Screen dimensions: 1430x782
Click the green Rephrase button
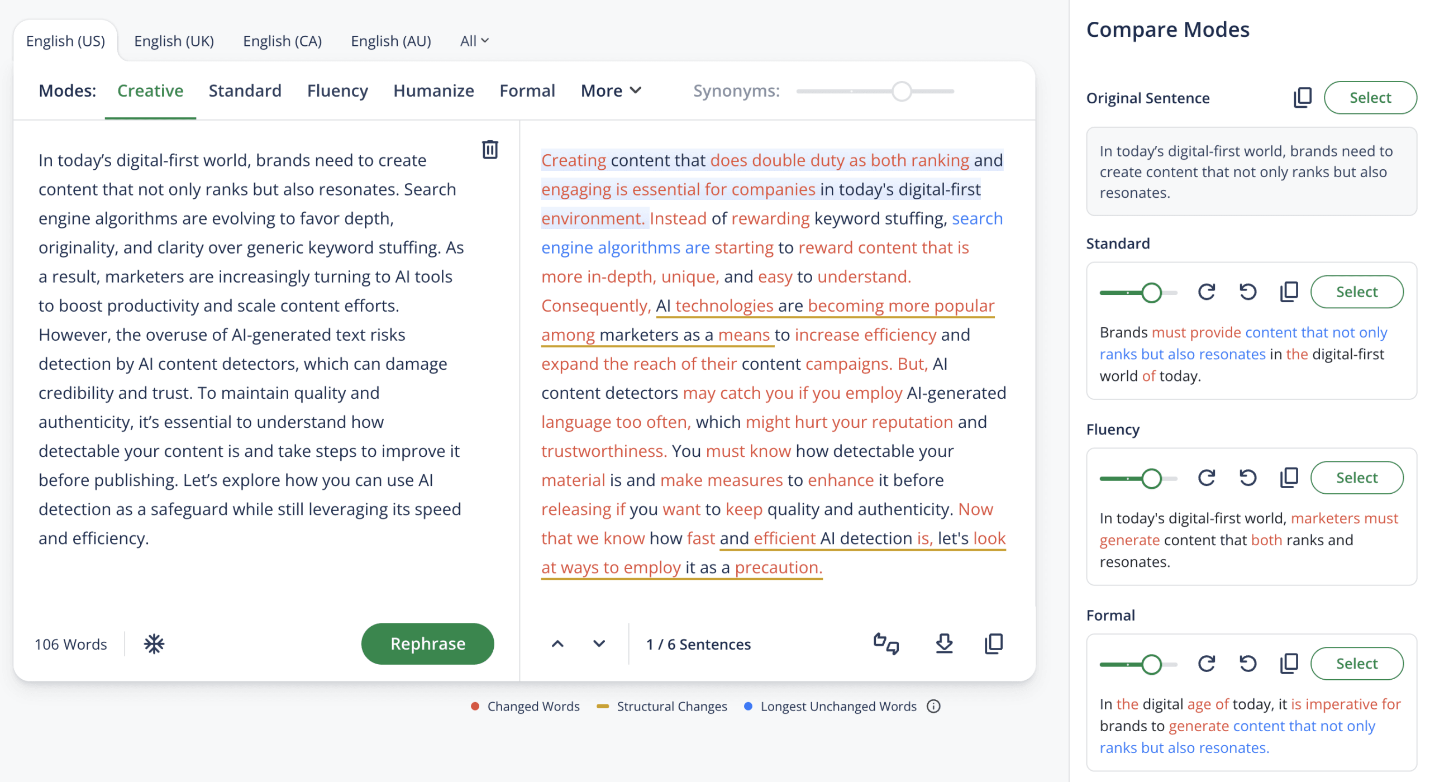(x=427, y=644)
